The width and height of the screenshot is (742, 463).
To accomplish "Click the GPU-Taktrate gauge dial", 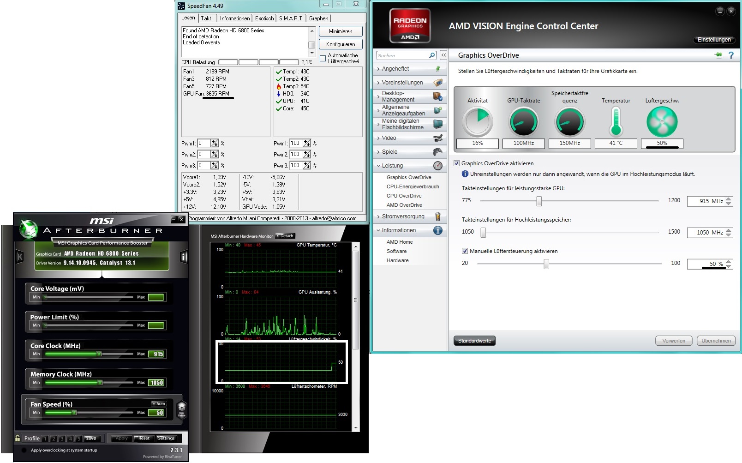I will [x=524, y=121].
